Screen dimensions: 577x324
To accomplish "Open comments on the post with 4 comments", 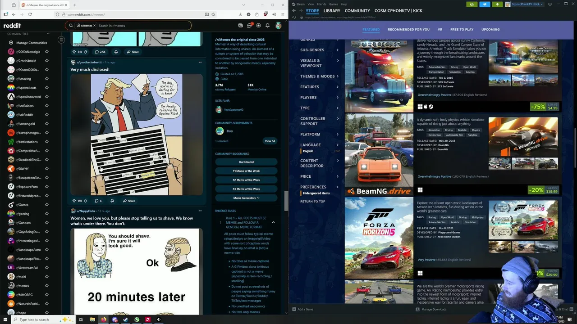I will (98, 201).
